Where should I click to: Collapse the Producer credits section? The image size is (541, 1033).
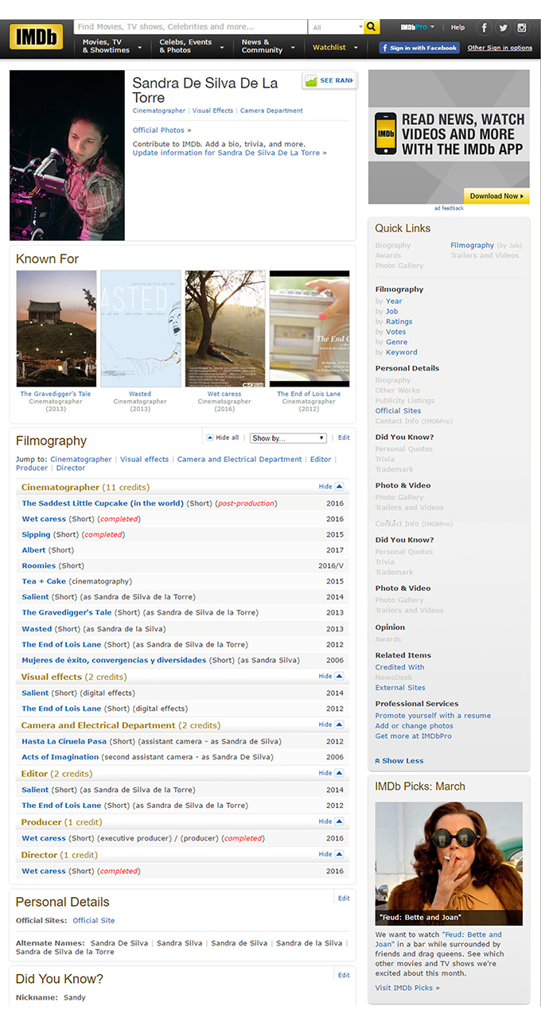(x=331, y=822)
